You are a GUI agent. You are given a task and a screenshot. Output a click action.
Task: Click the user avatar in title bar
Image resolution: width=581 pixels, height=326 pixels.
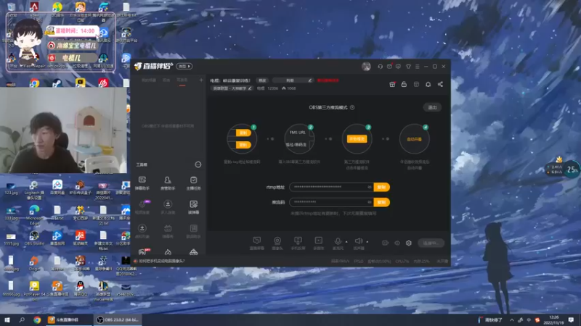[366, 67]
